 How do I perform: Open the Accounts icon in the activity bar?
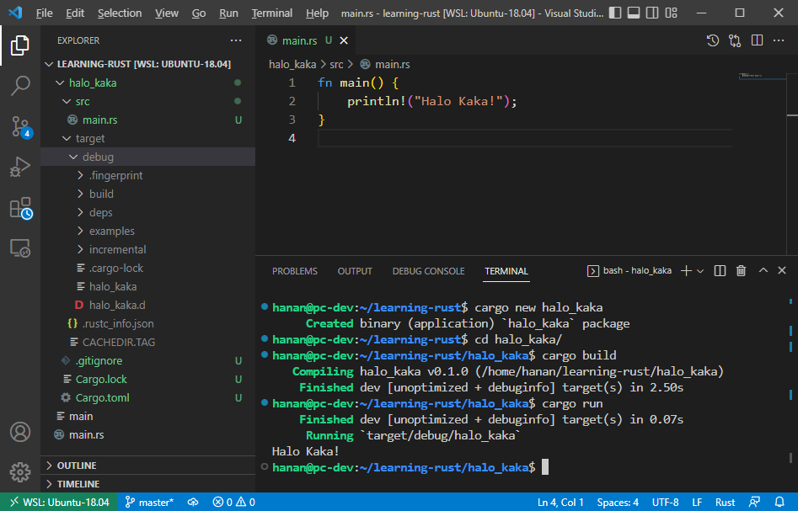point(20,432)
